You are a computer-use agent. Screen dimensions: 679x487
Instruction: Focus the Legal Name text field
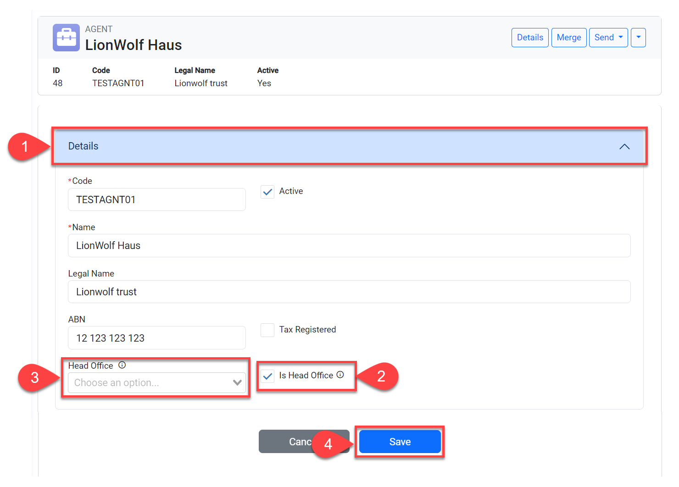349,292
